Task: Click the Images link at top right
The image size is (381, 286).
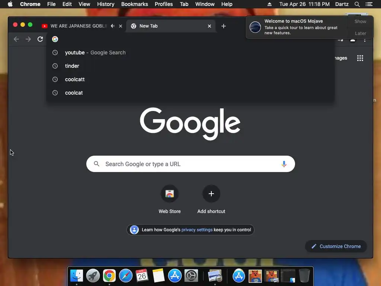Action: point(341,58)
